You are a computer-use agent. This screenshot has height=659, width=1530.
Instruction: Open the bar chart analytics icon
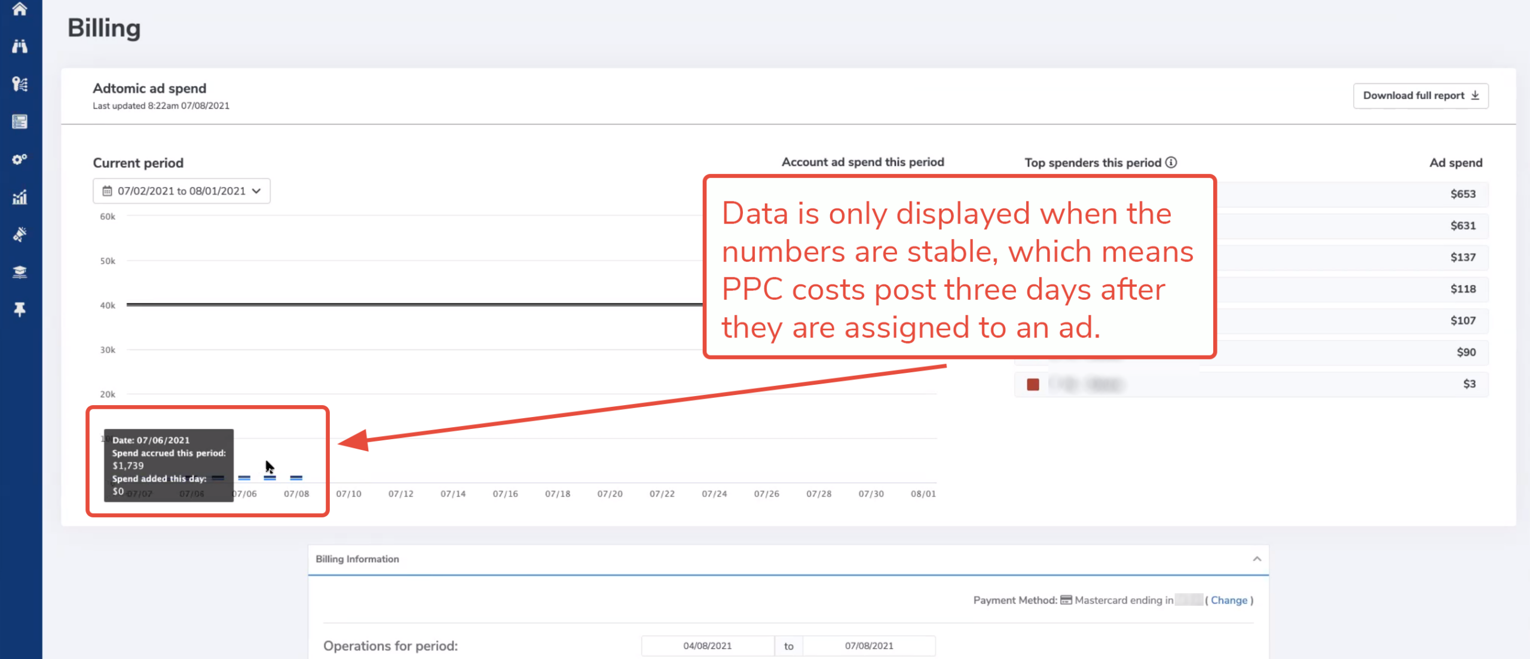coord(20,197)
